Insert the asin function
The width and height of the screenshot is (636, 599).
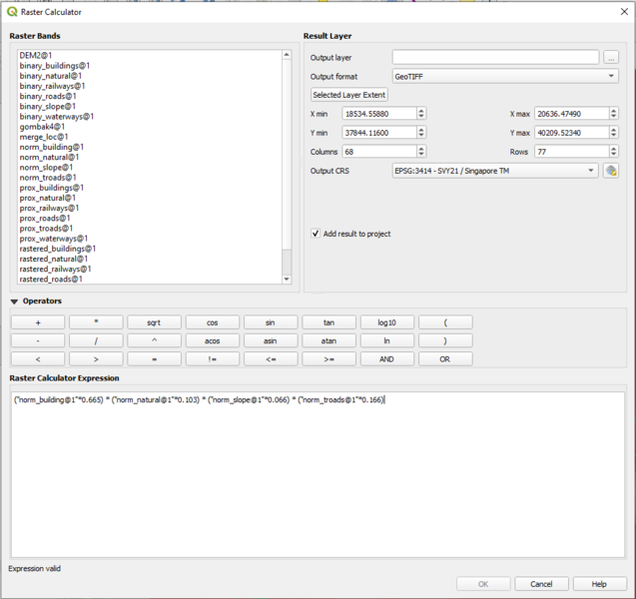pos(271,341)
